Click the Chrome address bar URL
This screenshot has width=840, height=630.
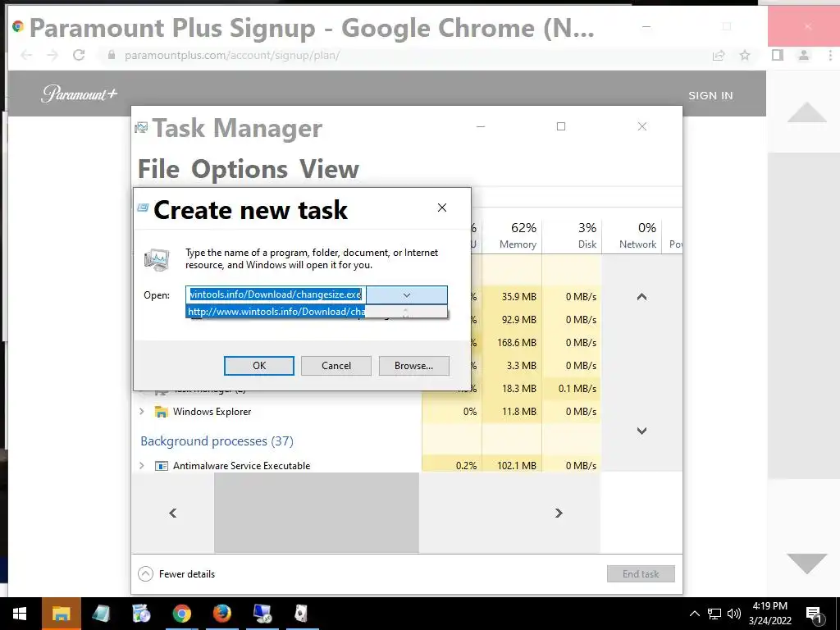pos(232,55)
